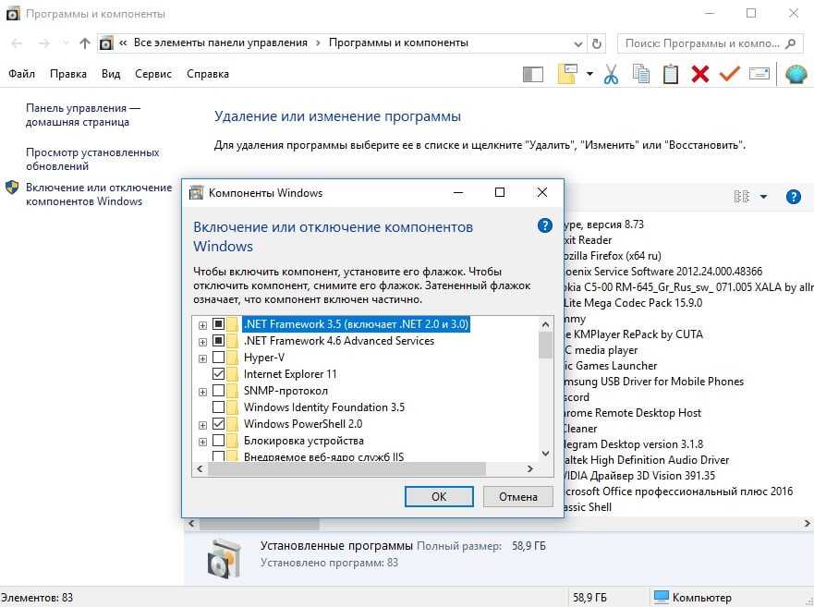Screen dimensions: 814x607
Task: Toggle .NET Framework 4.6 Advanced Services checkbox
Action: pos(219,341)
